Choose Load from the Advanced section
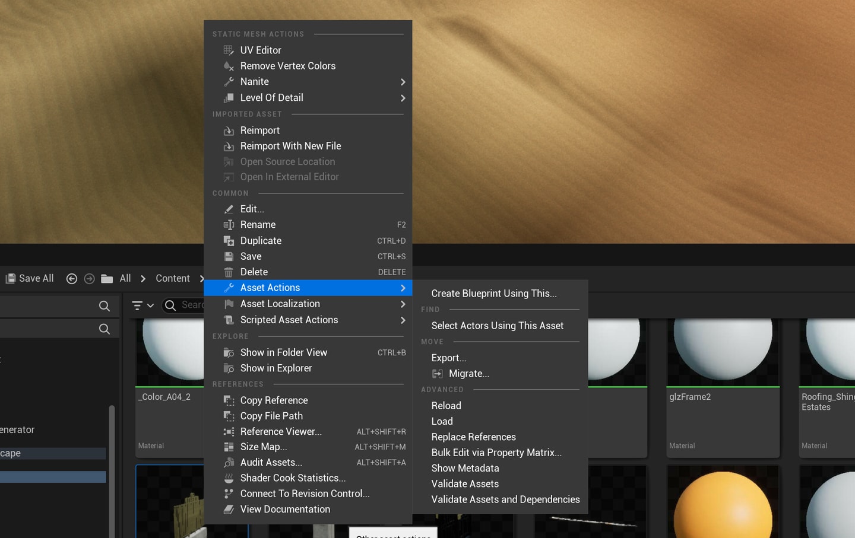This screenshot has width=855, height=538. pyautogui.click(x=442, y=421)
